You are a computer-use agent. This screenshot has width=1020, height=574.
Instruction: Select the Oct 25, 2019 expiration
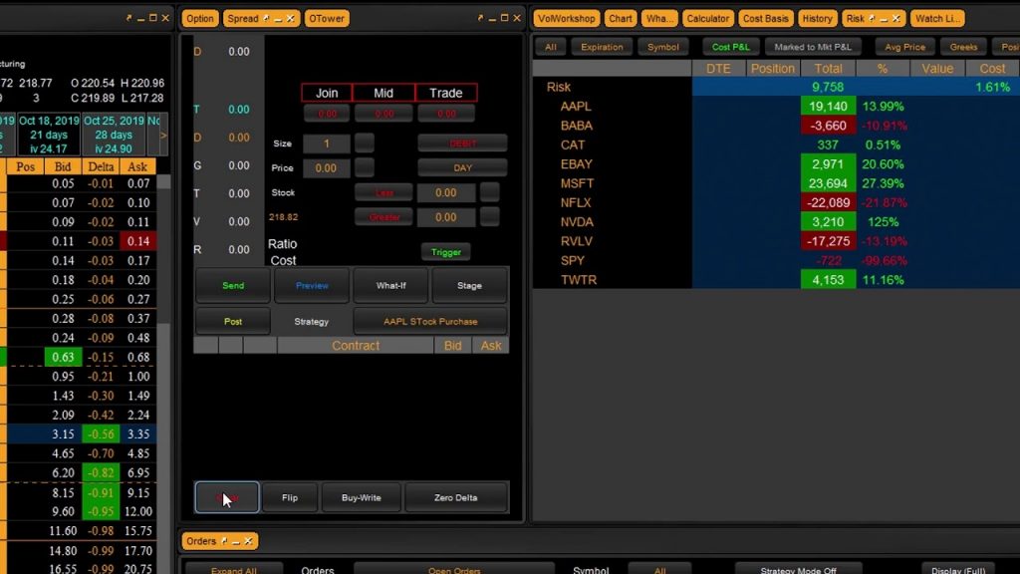click(114, 135)
